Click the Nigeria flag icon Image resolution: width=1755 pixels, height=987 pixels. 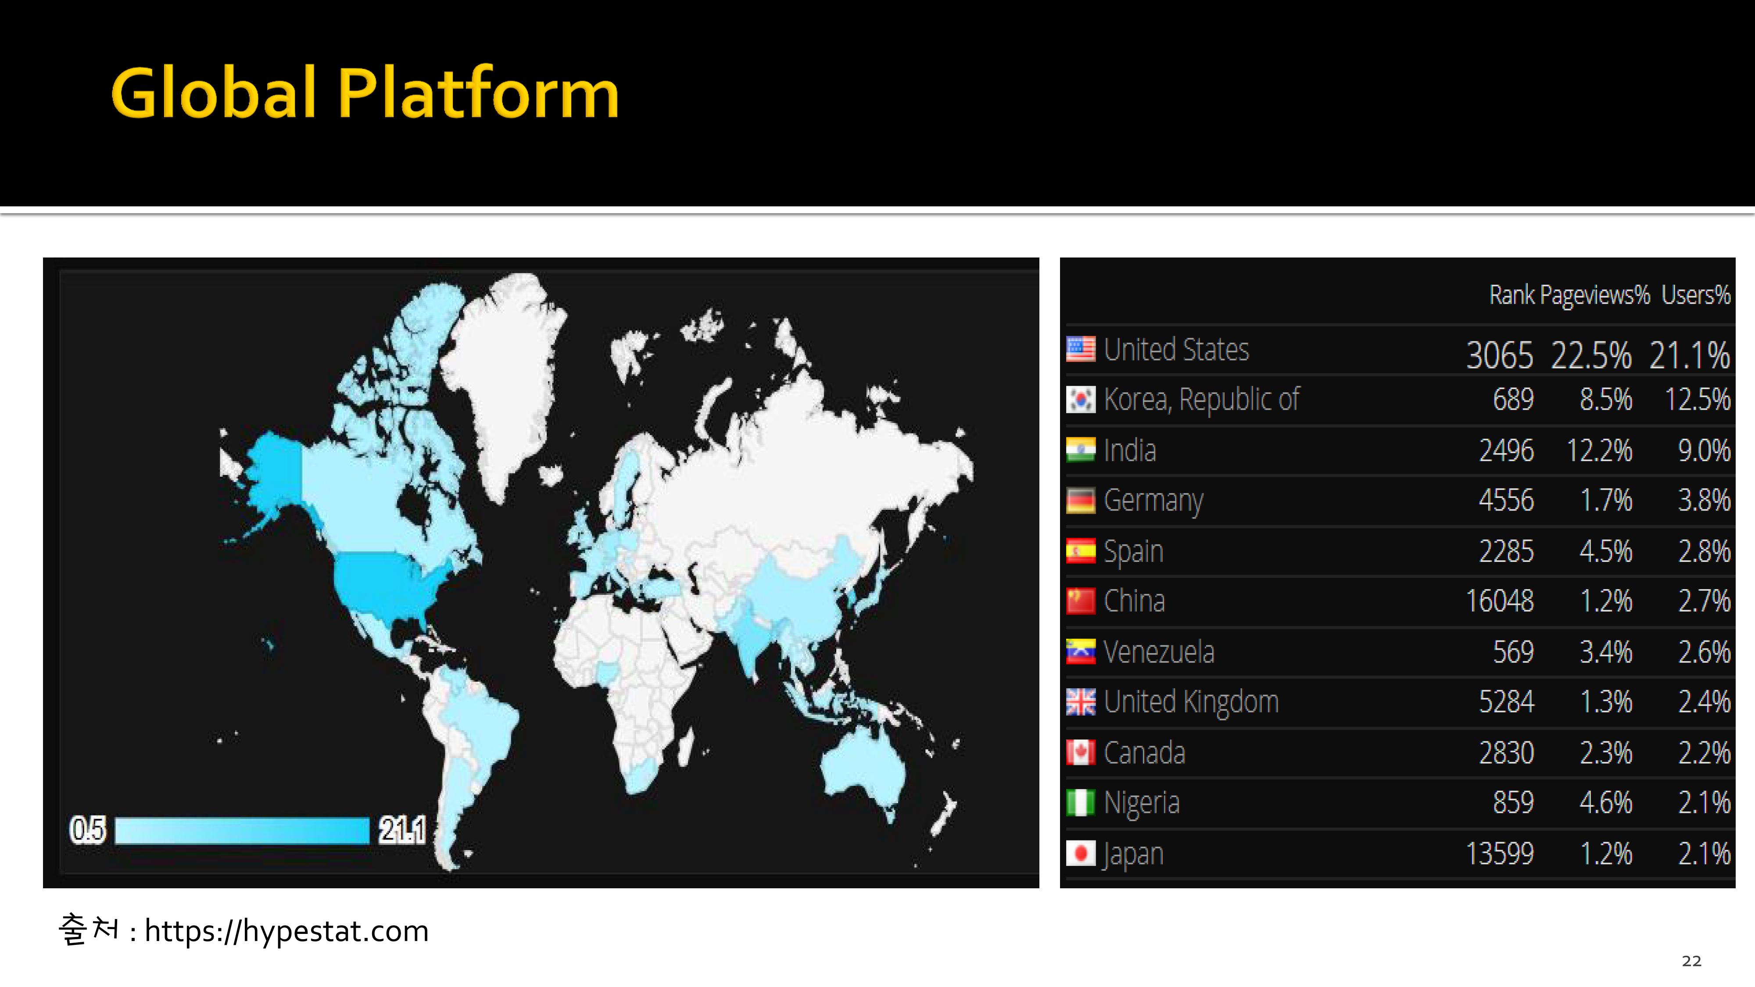[1081, 802]
